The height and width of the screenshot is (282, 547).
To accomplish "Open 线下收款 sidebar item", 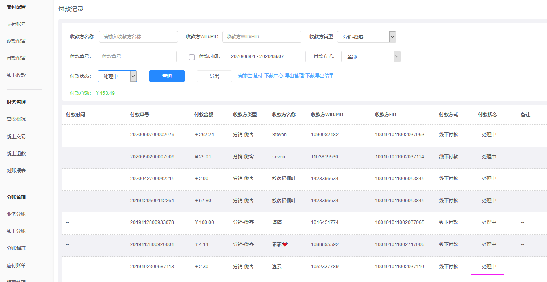I will [16, 75].
